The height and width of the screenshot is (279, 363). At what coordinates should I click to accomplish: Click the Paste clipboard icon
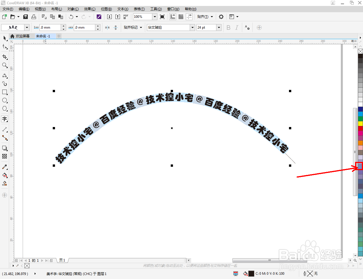60,17
